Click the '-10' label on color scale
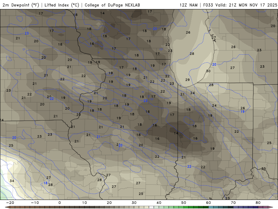 35,203
